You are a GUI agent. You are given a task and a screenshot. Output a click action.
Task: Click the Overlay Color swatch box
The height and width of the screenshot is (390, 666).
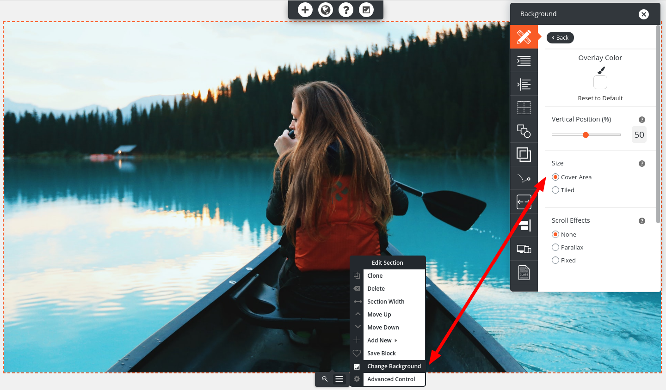(600, 82)
